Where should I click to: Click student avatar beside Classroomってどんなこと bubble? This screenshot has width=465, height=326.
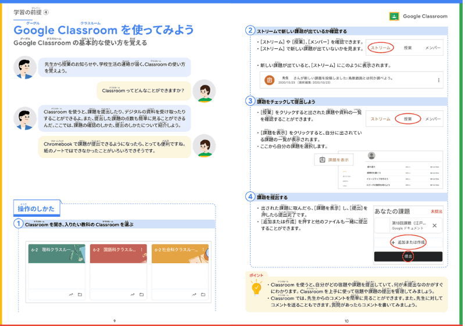[x=204, y=91]
